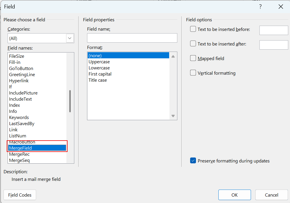This screenshot has width=290, height=203.
Task: Click the Field names scrollbar thumb
Action: coord(70,101)
